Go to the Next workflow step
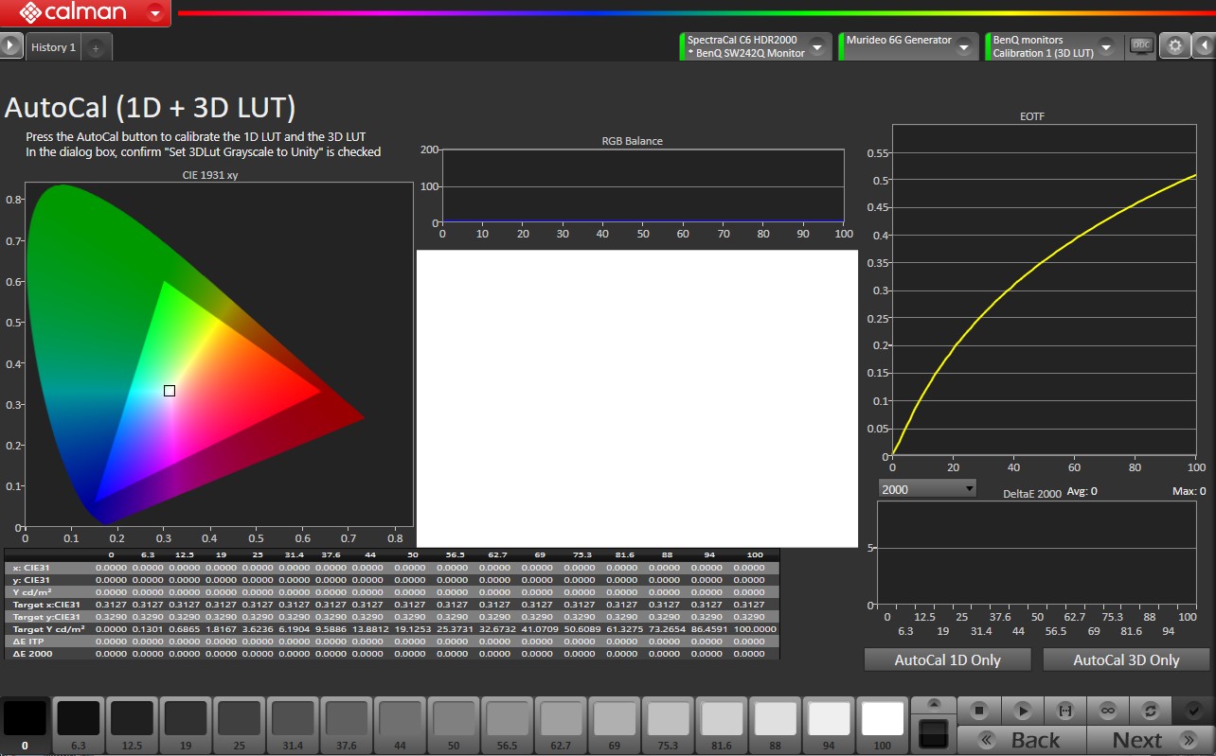Image resolution: width=1216 pixels, height=756 pixels. point(1138,740)
